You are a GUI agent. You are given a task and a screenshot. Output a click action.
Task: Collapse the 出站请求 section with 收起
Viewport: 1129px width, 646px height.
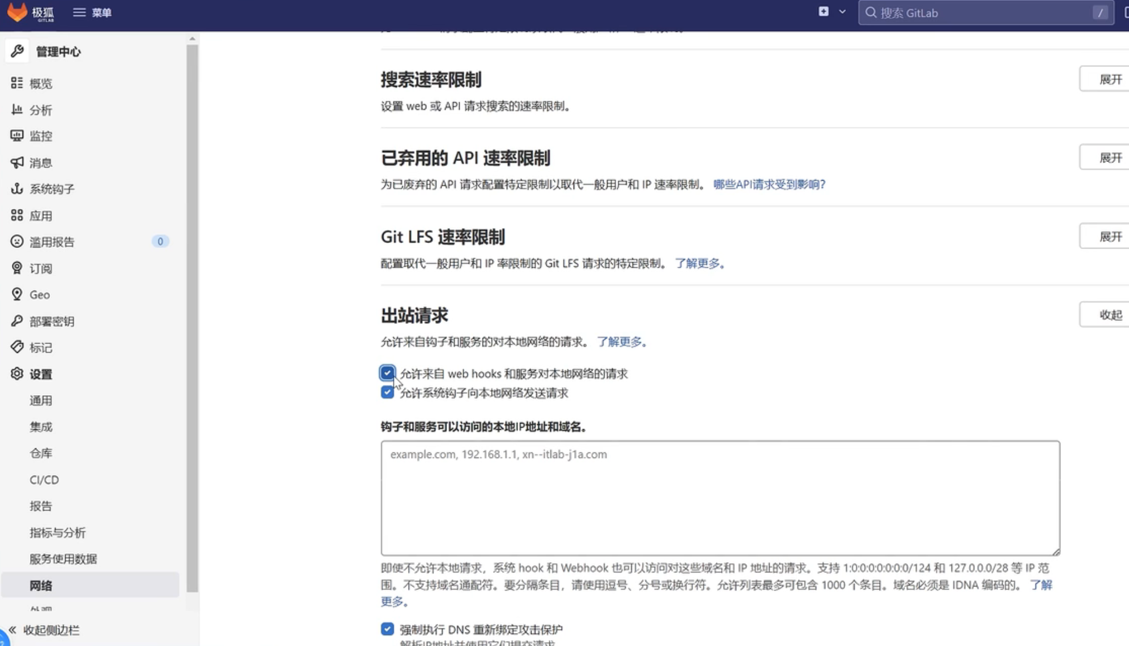pyautogui.click(x=1109, y=315)
